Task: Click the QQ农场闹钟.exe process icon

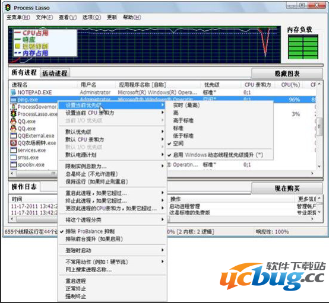Action: click(x=14, y=143)
